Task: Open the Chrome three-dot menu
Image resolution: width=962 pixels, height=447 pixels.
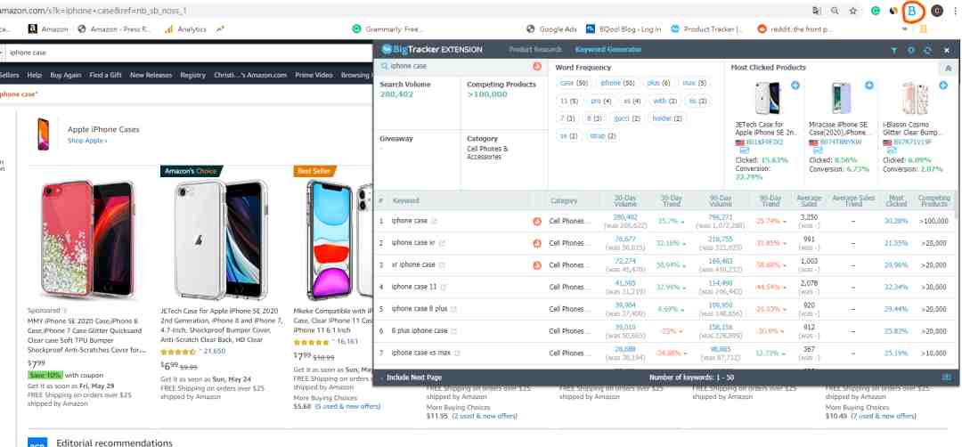Action: (x=955, y=11)
